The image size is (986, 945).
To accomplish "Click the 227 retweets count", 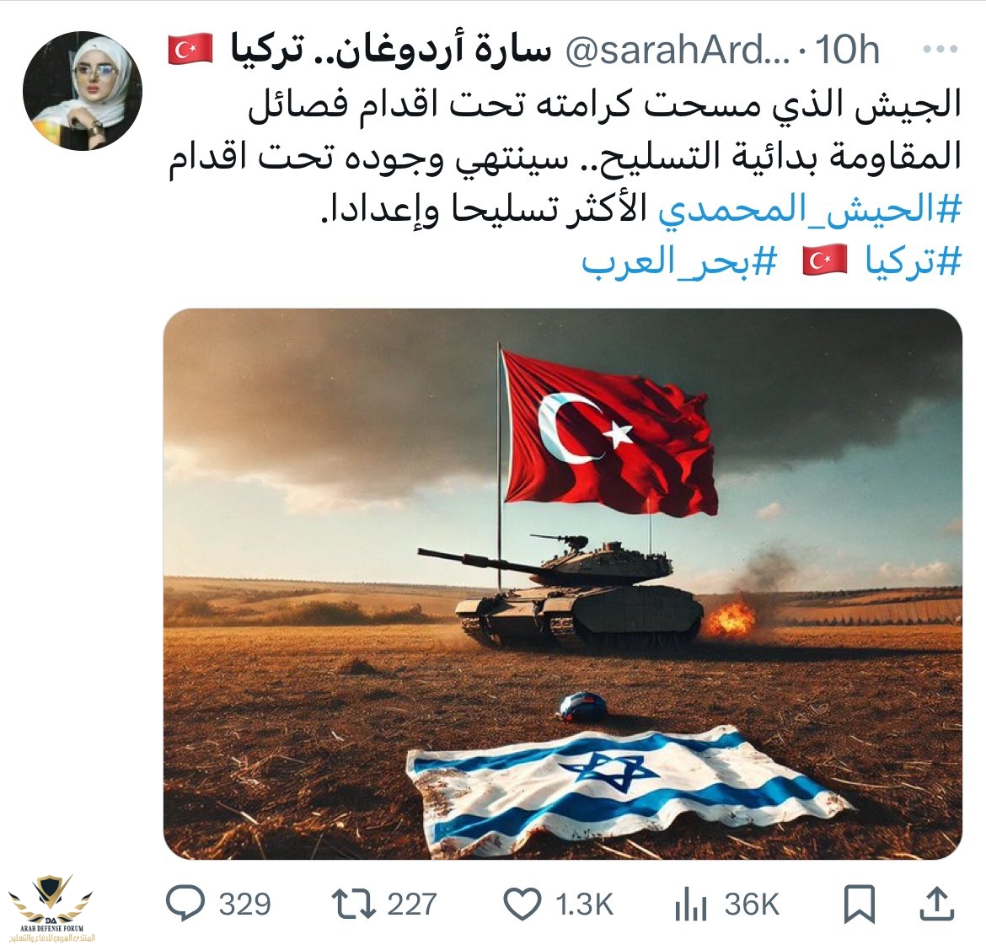I will point(412,905).
